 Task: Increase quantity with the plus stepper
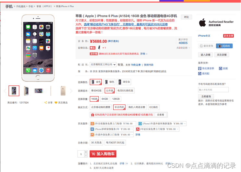point(86,152)
